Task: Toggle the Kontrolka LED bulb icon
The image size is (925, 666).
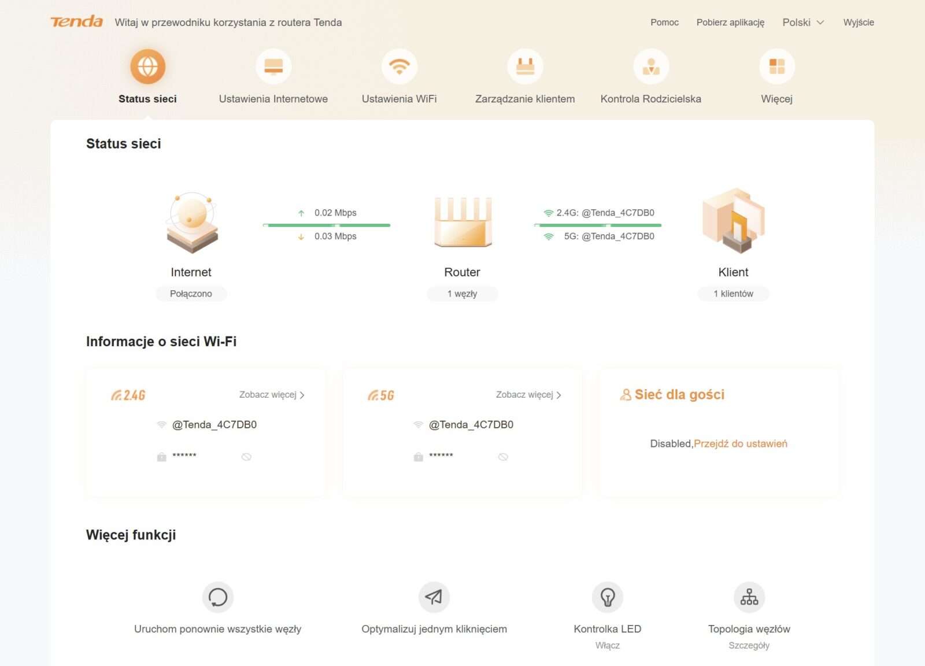Action: point(607,597)
